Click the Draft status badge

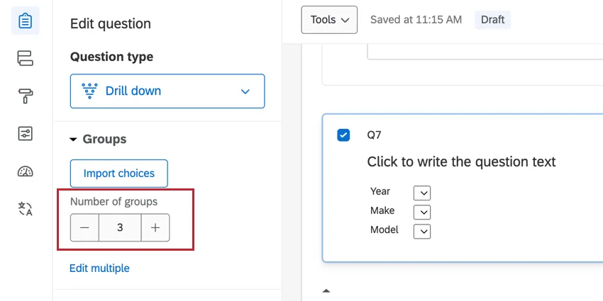click(x=492, y=20)
